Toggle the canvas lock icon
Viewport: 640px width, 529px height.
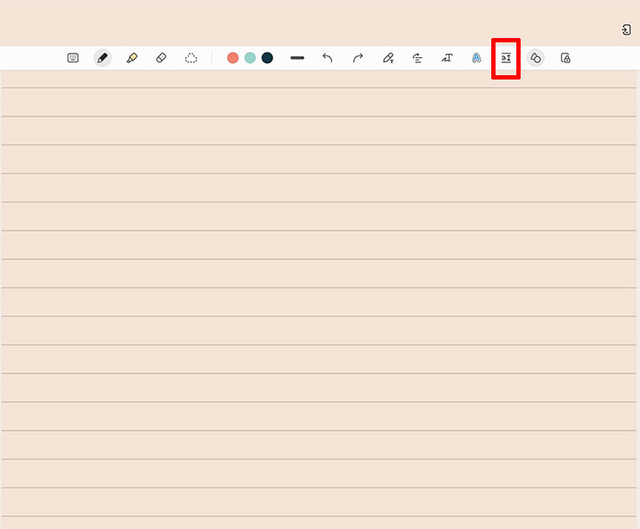tap(566, 58)
